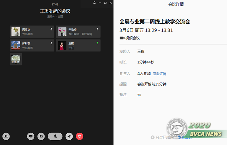227x145 pixels.
Task: Click 李艳婷's microphone status icon
Action: 97,29
